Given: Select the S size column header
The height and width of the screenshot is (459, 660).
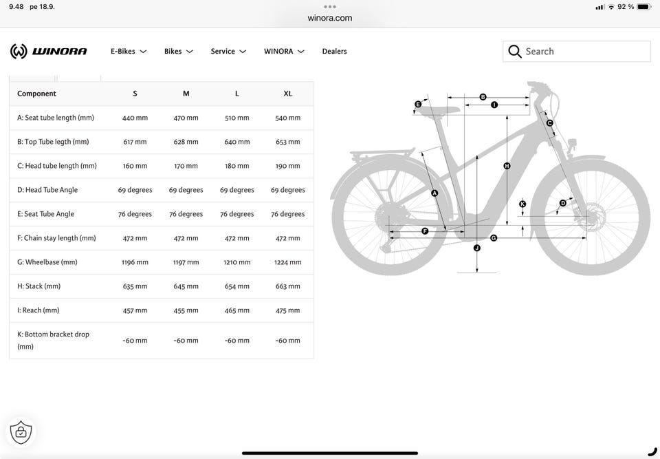Looking at the screenshot, I should point(135,94).
